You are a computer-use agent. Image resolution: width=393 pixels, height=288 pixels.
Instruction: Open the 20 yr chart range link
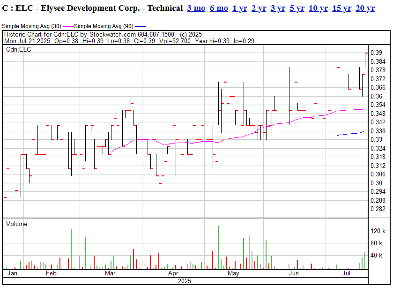(x=365, y=8)
